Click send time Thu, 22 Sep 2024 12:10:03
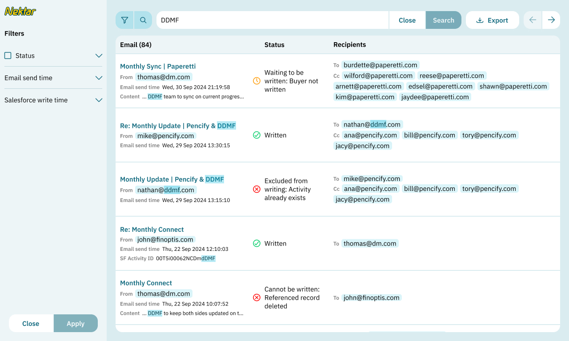The image size is (569, 341). [x=195, y=249]
